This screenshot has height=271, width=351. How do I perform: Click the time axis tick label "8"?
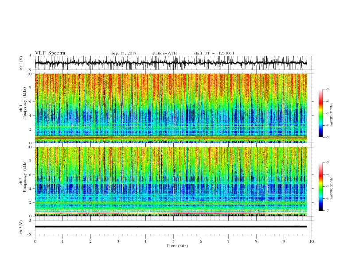click(x=256, y=241)
